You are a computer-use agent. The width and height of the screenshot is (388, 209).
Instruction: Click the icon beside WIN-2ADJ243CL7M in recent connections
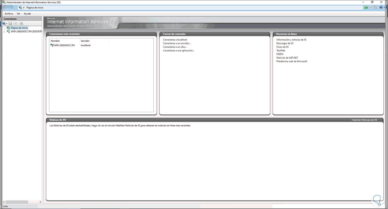tap(52, 45)
